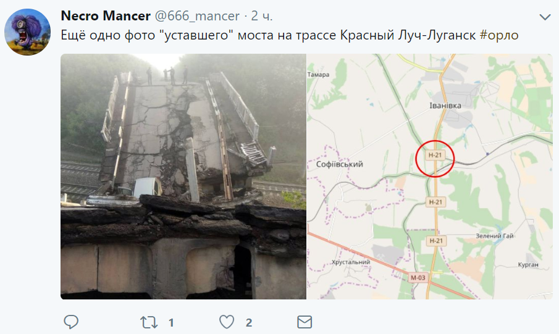Image resolution: width=559 pixels, height=334 pixels.
Task: Click the retweet count number 1
Action: pyautogui.click(x=171, y=323)
